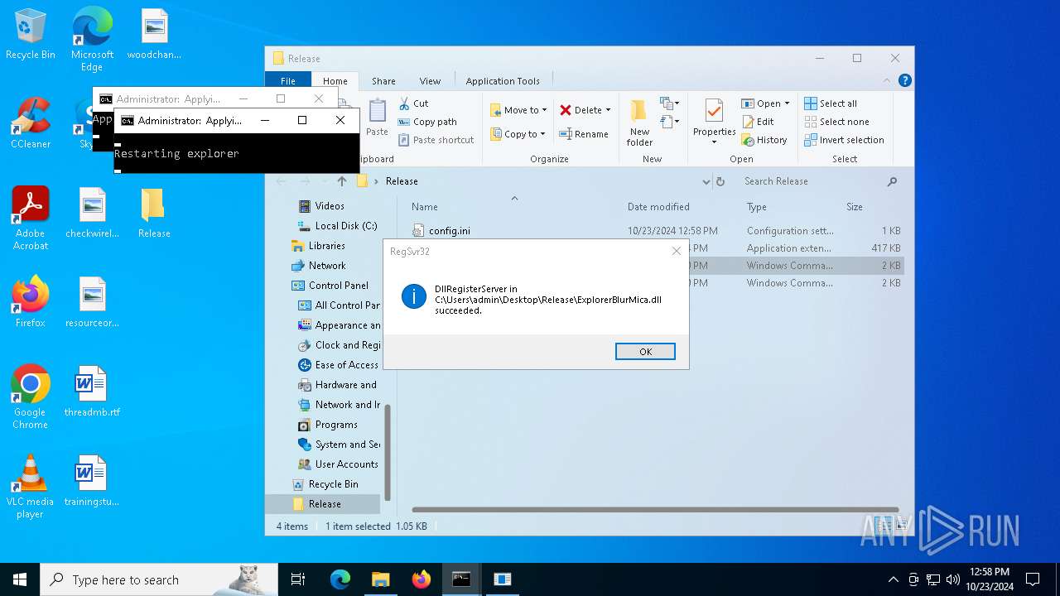Open the Windows Start menu

(x=20, y=579)
